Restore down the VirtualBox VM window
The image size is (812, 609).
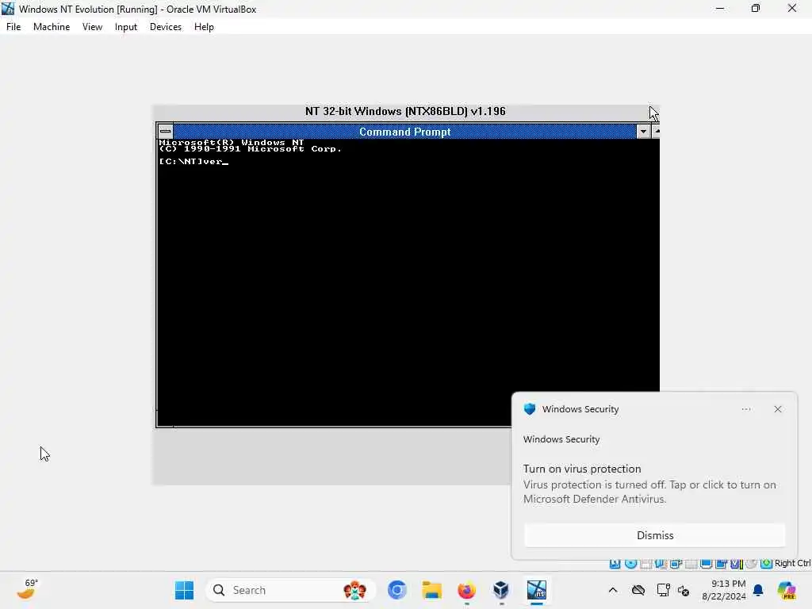coord(756,9)
